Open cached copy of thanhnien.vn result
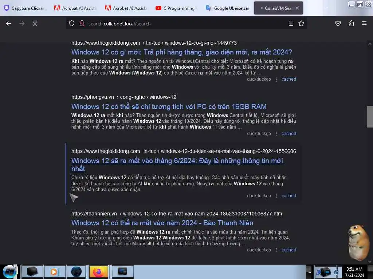Viewport: 373px width, 279px height. click(289, 250)
